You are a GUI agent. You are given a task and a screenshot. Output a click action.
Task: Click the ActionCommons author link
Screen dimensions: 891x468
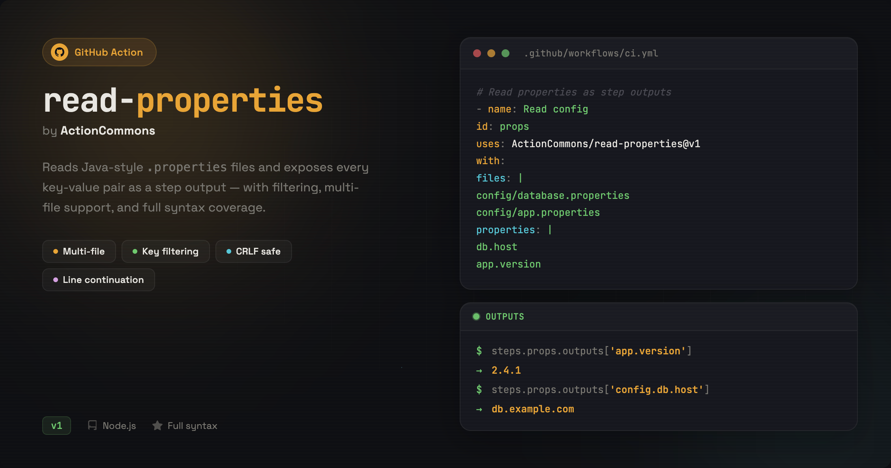pyautogui.click(x=107, y=131)
